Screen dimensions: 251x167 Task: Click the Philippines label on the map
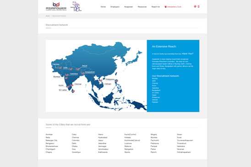(x=110, y=79)
